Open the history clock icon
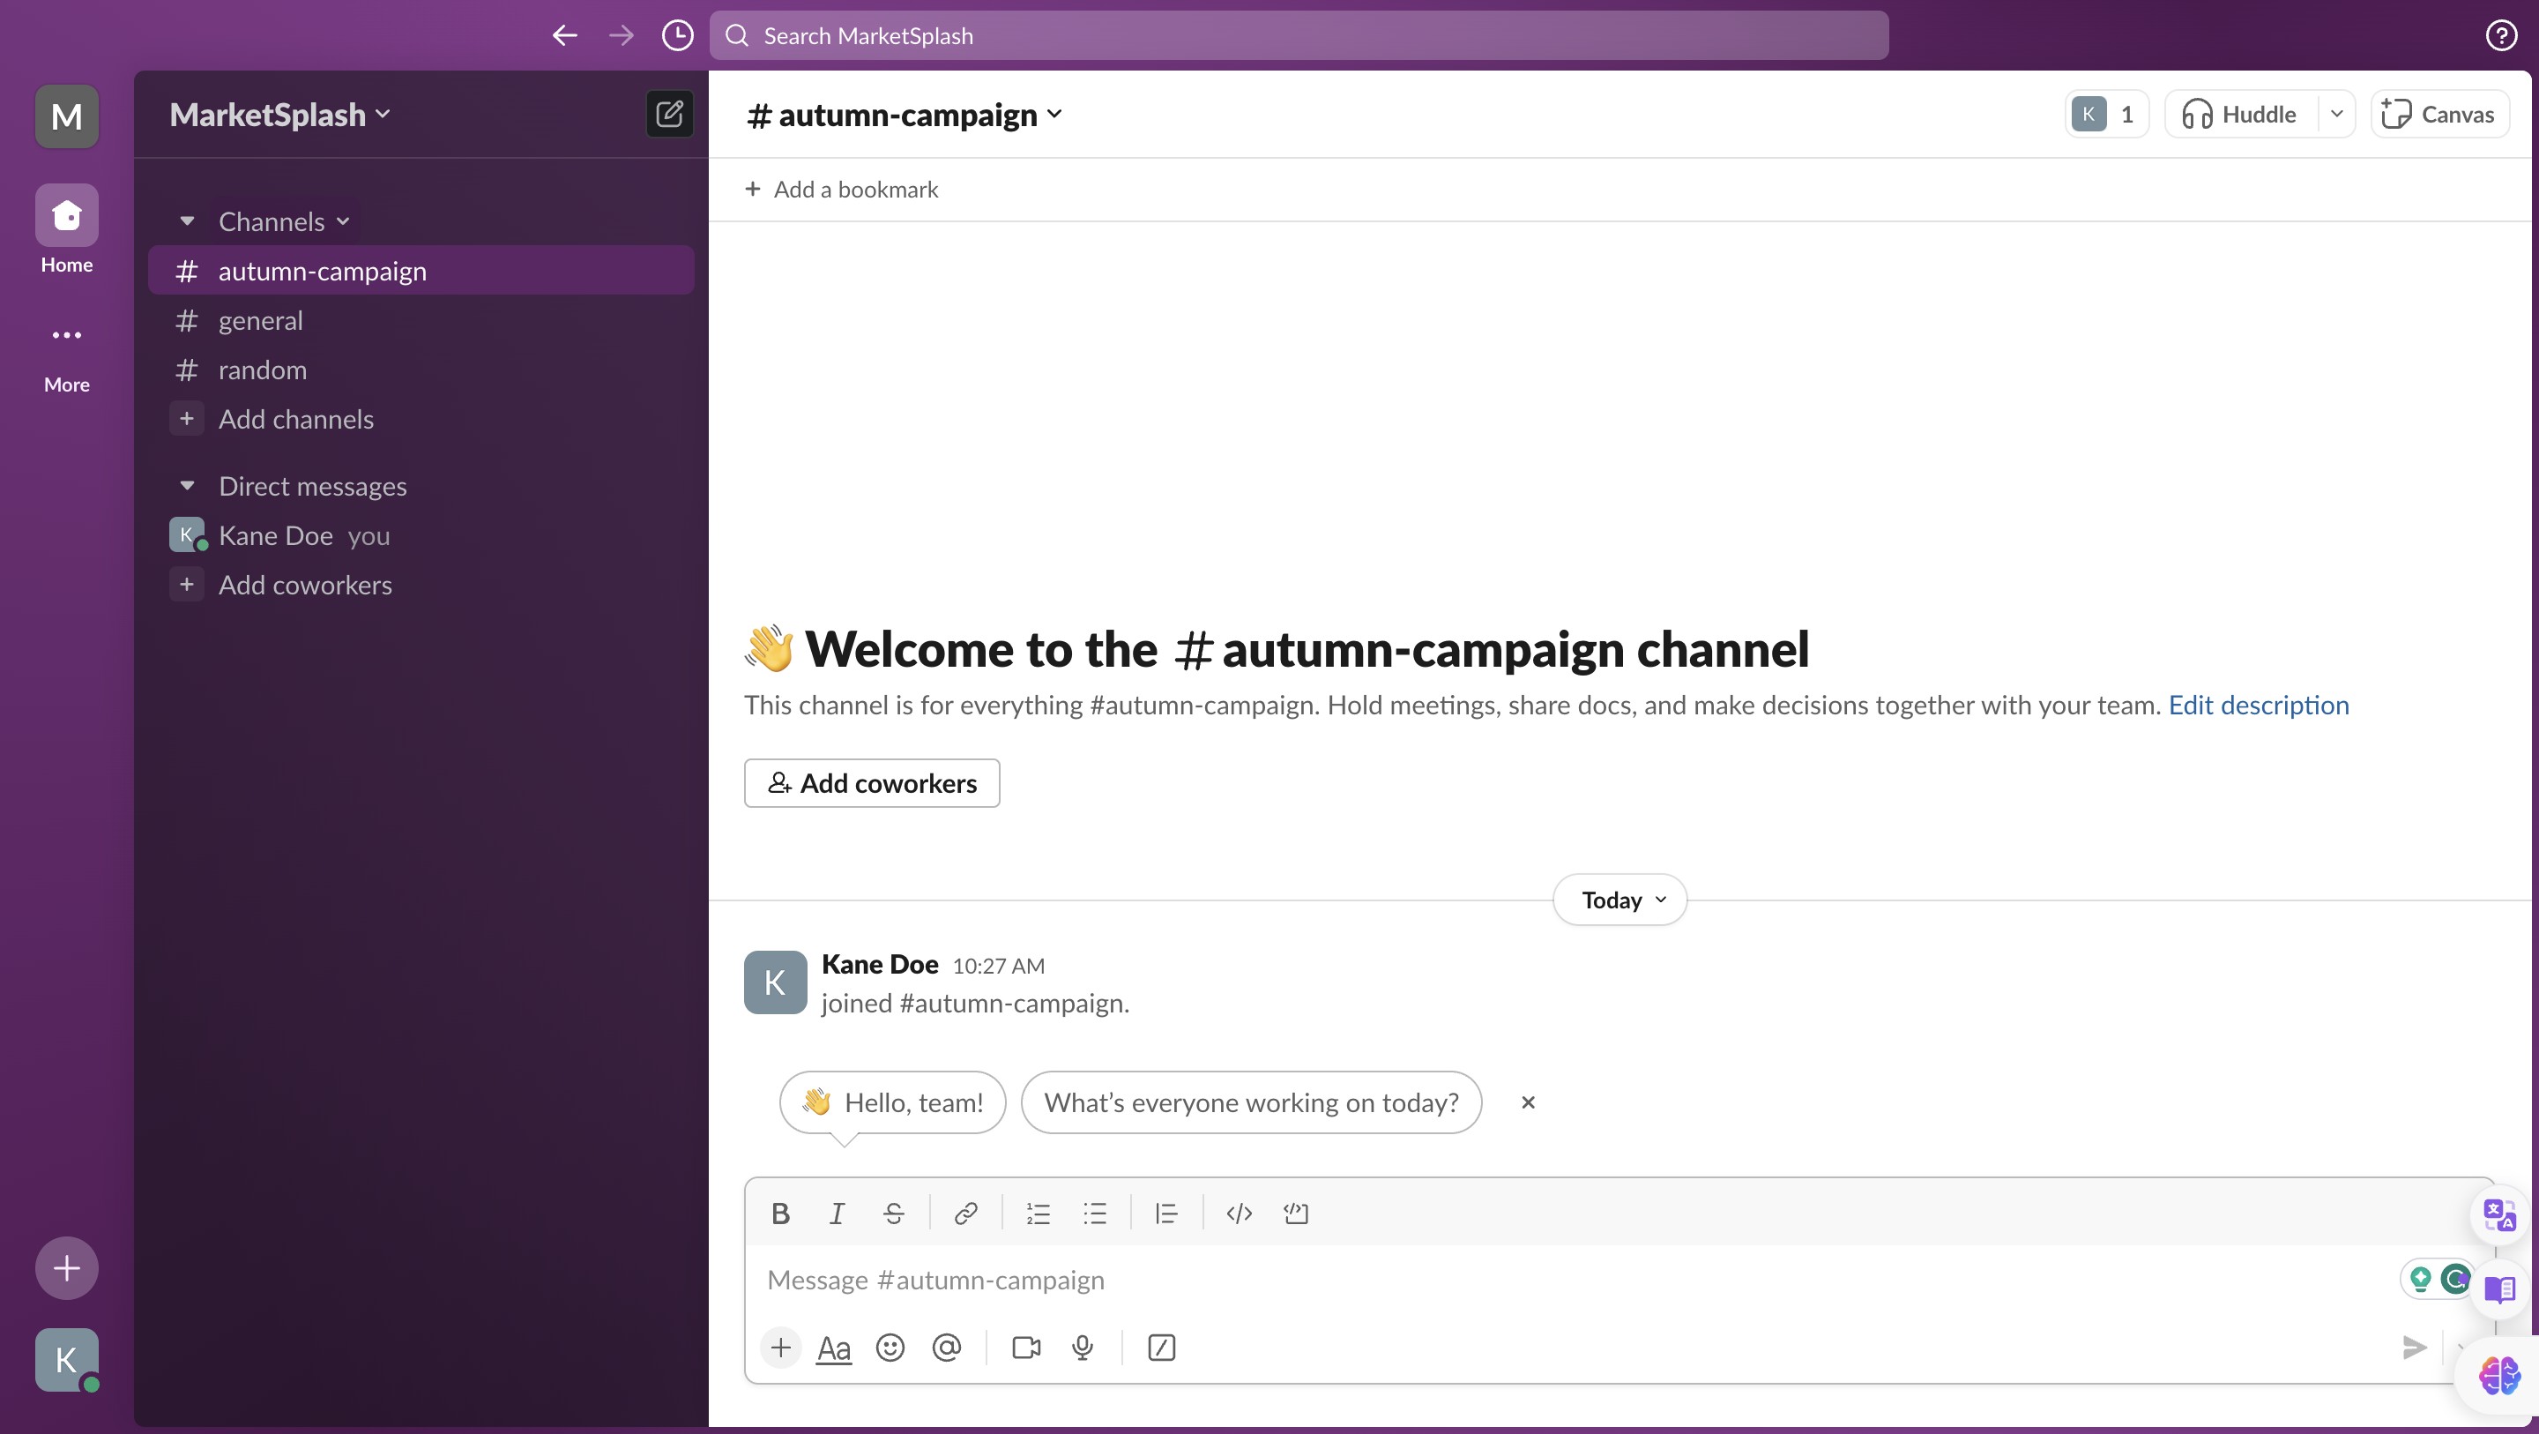 click(x=677, y=35)
